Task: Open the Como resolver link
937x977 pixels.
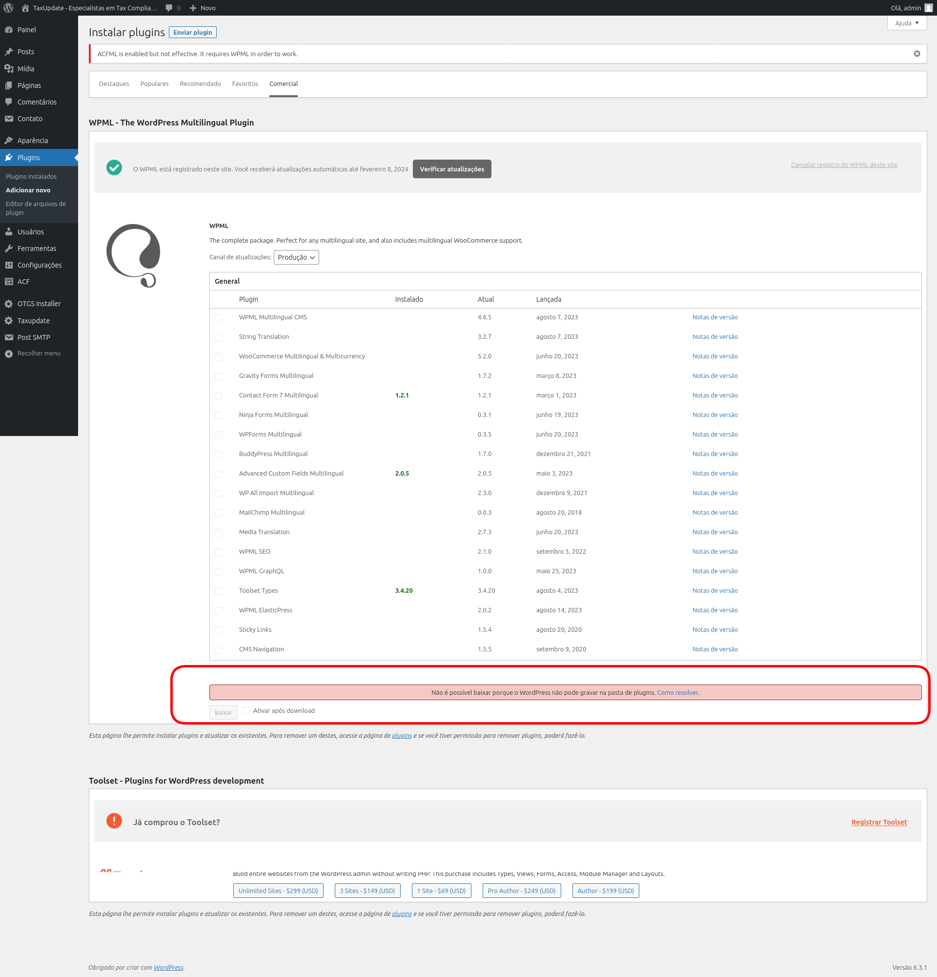Action: click(x=677, y=692)
